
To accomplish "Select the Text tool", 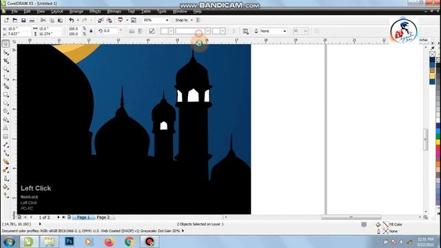I will [x=6, y=128].
